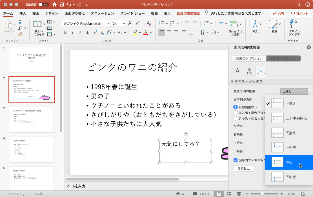Click the 段組み button
313x197 pixels.
[x=243, y=168]
